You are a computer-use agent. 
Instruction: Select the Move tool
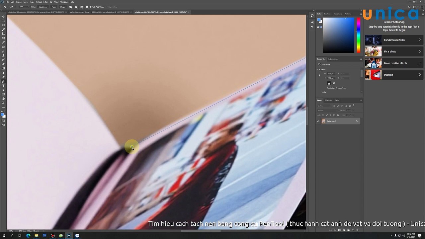(3, 17)
